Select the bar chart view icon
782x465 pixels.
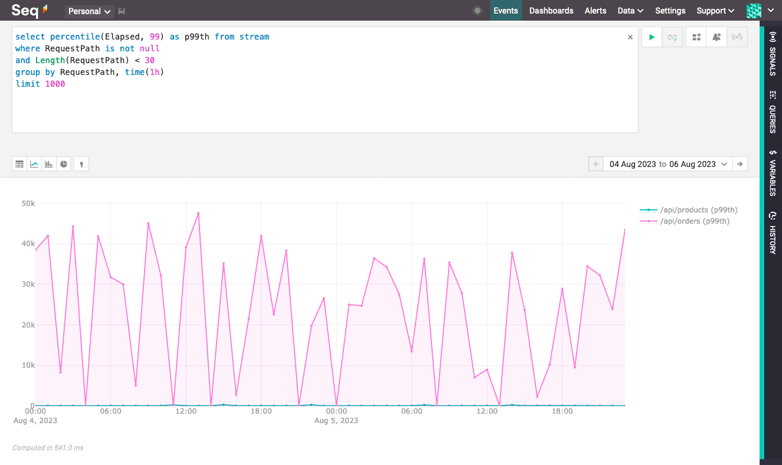pos(49,164)
